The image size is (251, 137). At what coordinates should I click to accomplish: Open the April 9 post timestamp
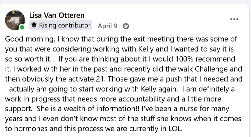[x=108, y=26]
